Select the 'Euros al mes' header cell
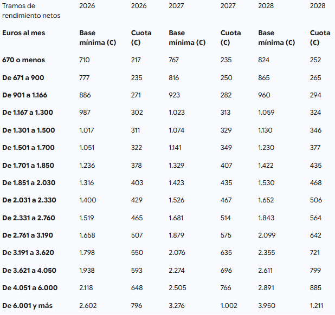335x315 pixels. pos(23,33)
